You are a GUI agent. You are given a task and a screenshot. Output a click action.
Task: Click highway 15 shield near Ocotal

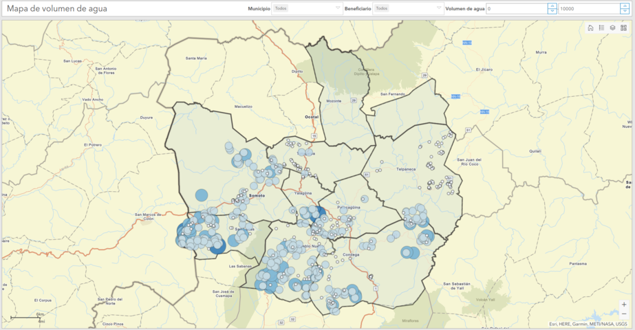point(314,136)
